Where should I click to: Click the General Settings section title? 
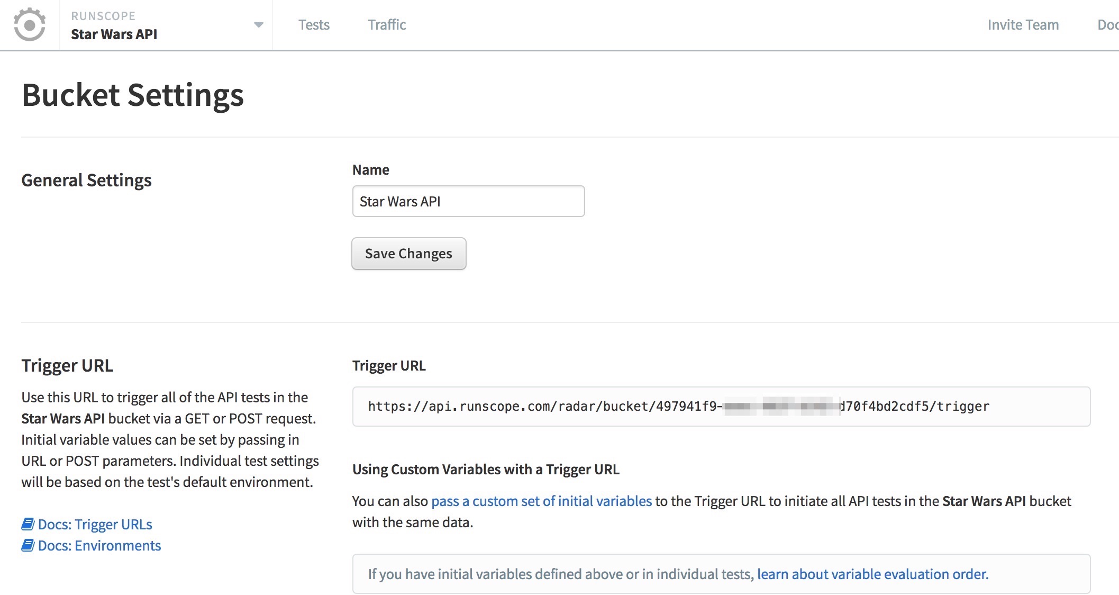pos(87,181)
